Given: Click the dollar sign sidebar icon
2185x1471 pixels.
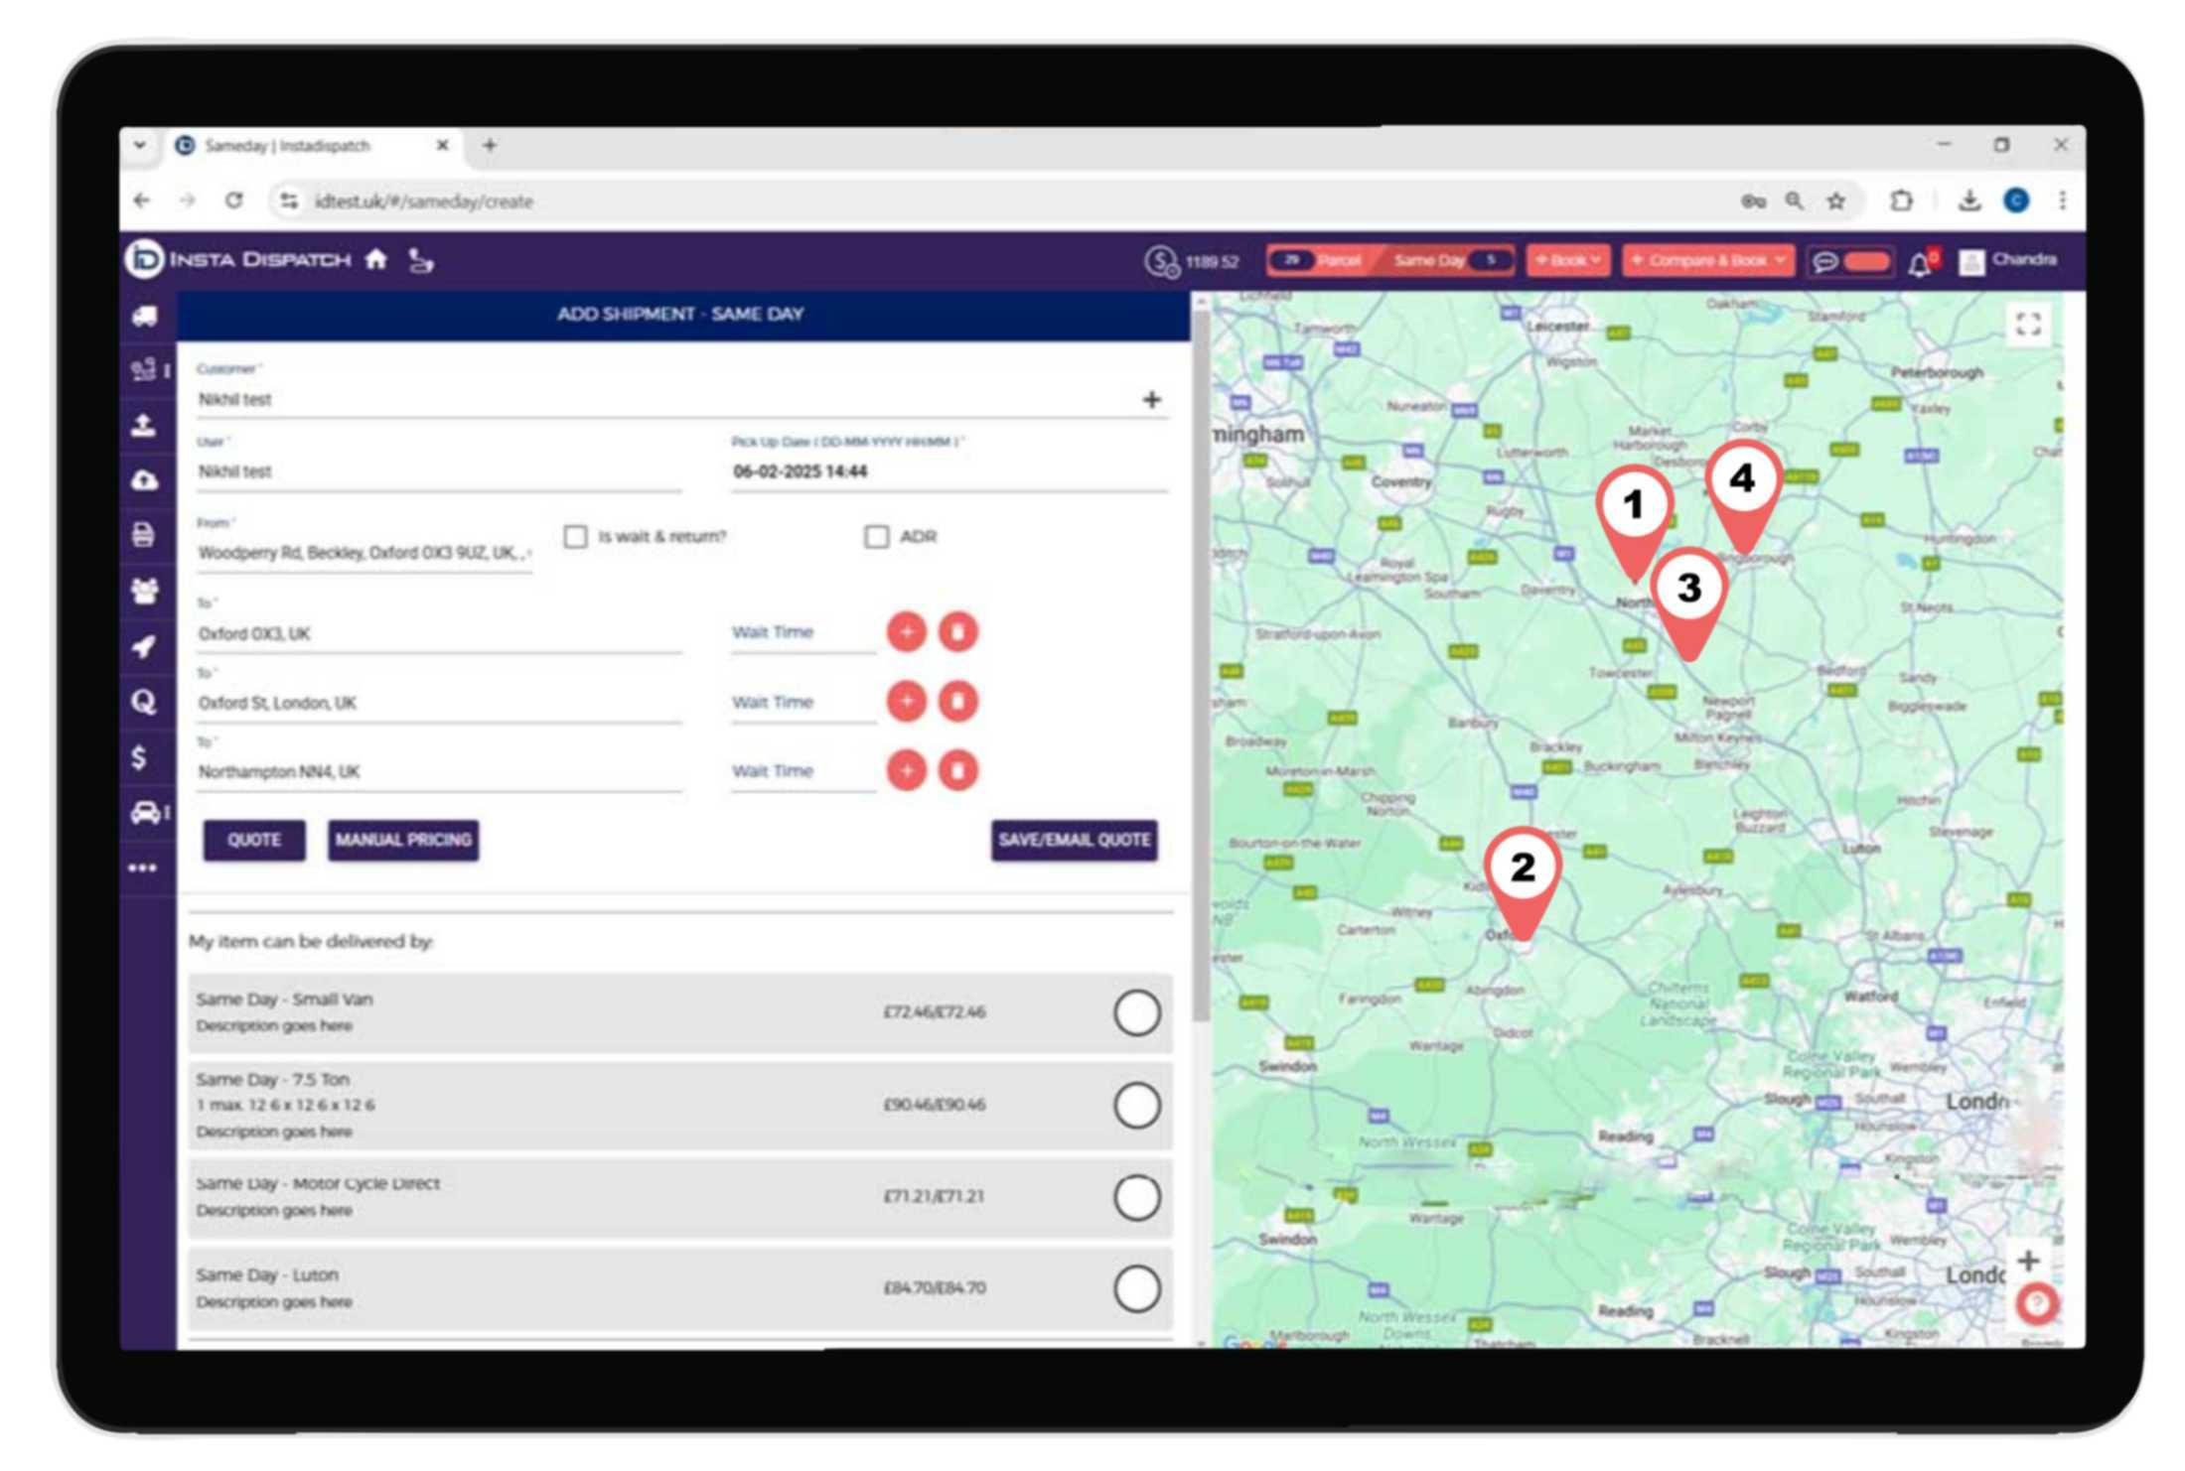Looking at the screenshot, I should tap(140, 757).
